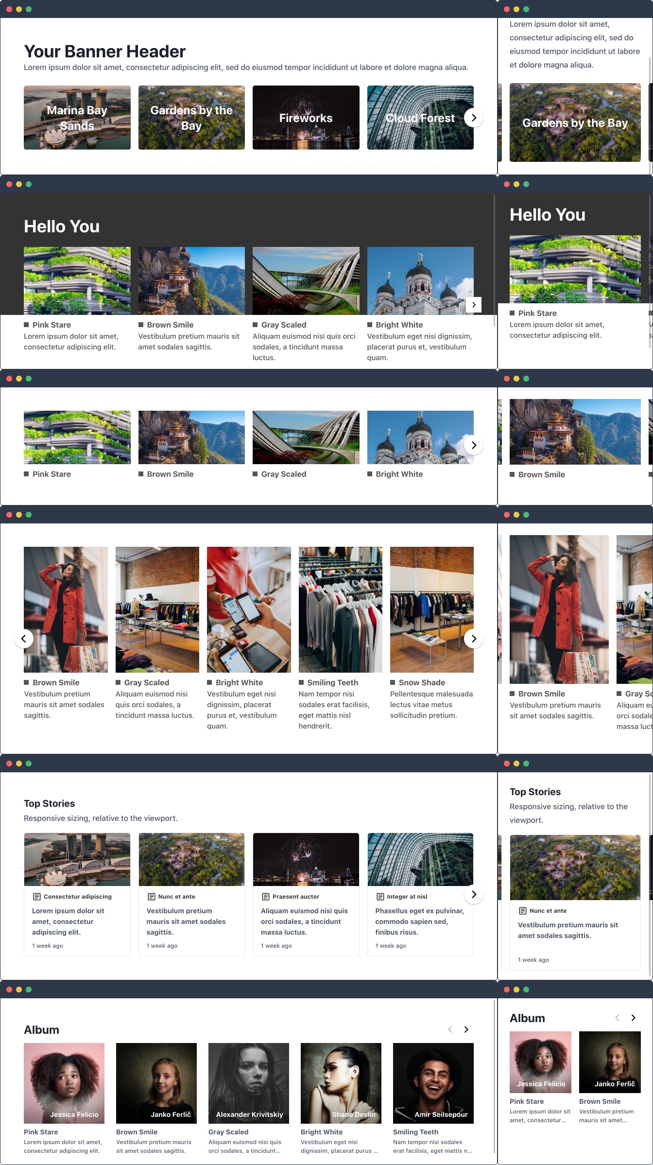Open monastery image in narrow titles-only carousel

tap(575, 432)
